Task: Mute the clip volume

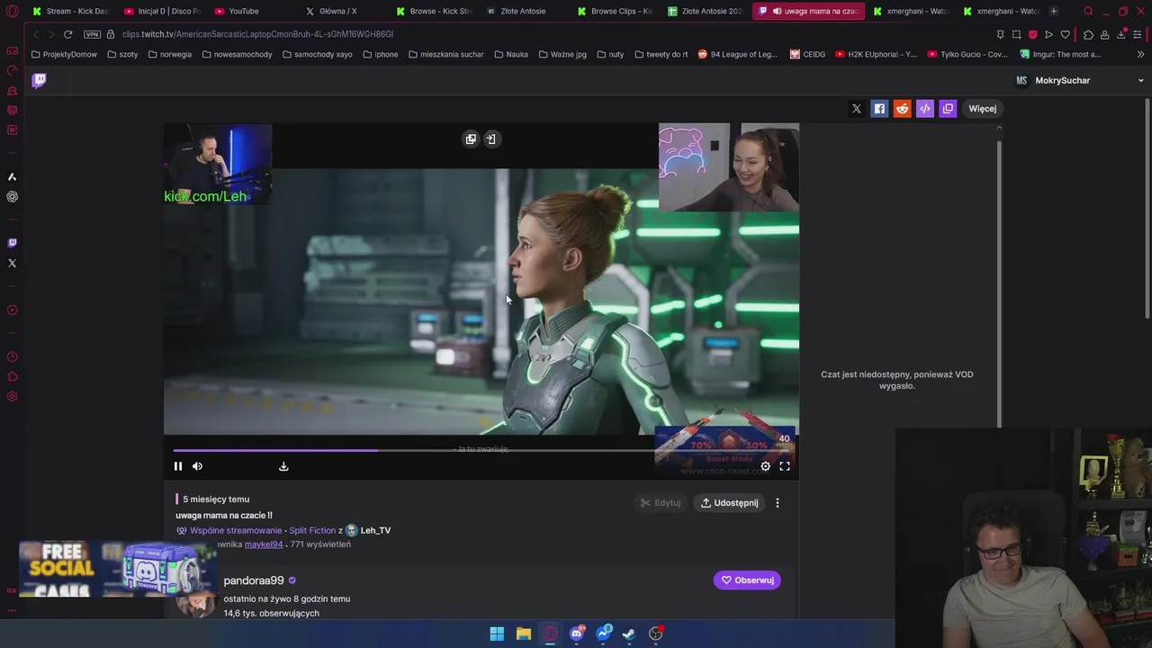Action: (x=197, y=466)
